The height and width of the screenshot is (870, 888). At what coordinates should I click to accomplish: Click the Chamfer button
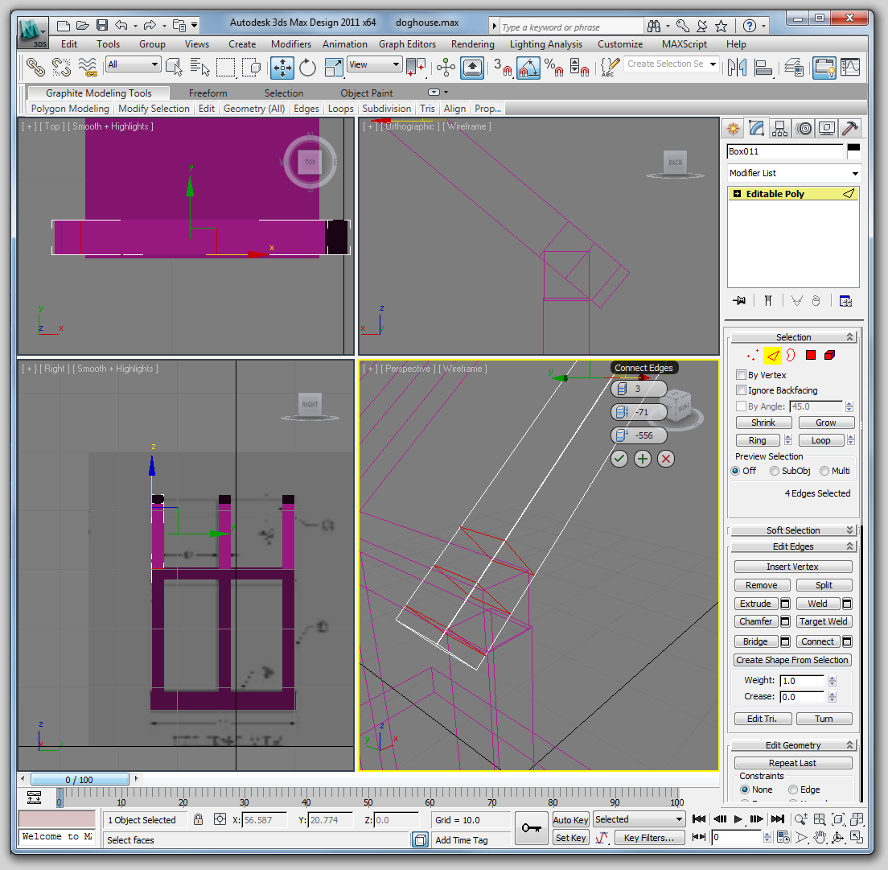click(755, 621)
